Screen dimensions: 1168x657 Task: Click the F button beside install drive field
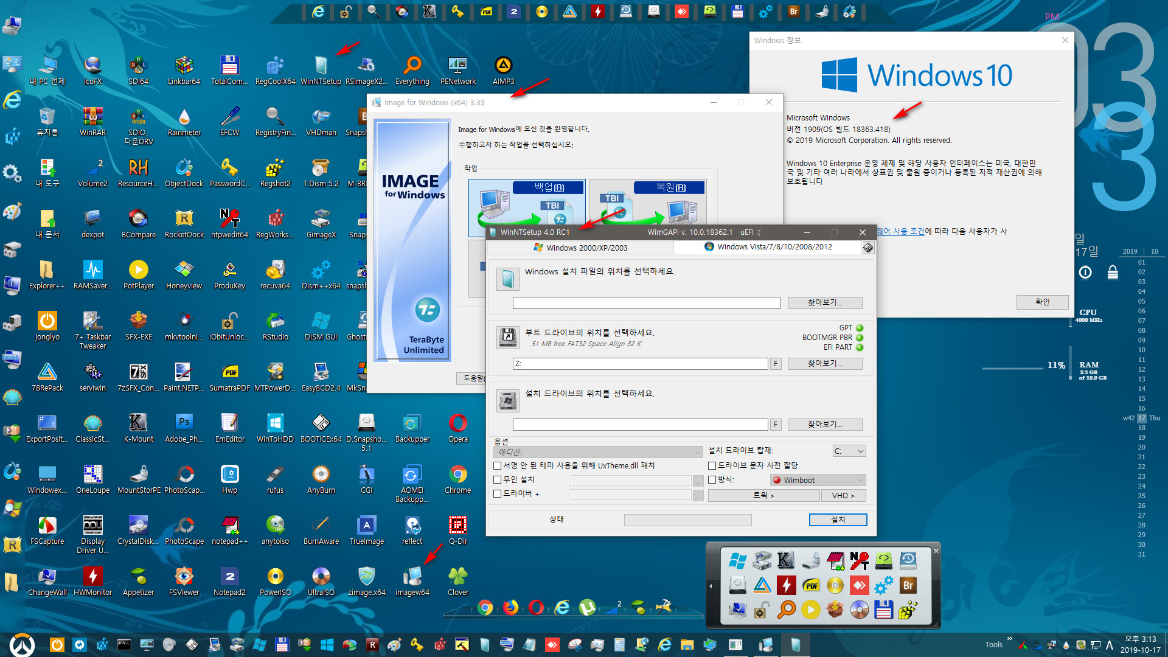[x=776, y=425]
